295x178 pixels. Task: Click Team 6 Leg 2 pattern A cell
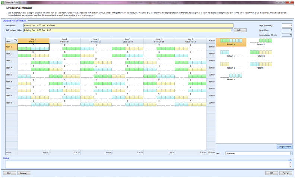tap(65, 82)
